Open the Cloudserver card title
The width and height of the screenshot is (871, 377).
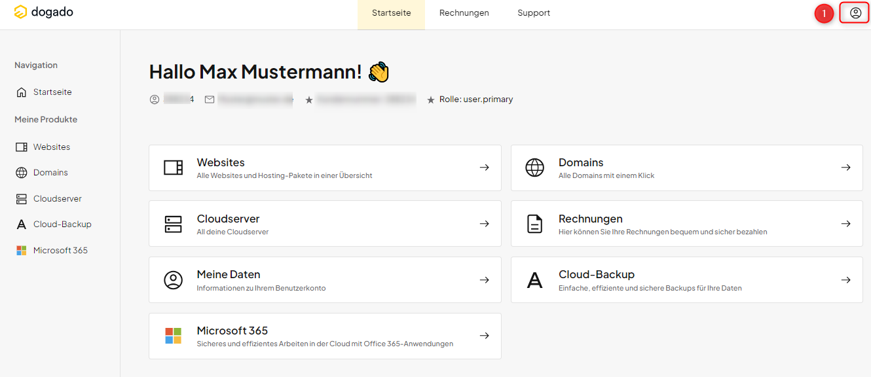click(228, 219)
